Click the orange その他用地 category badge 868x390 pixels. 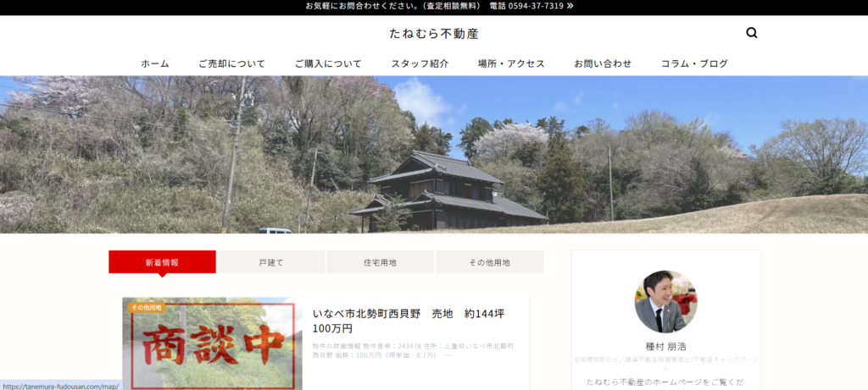(x=147, y=307)
